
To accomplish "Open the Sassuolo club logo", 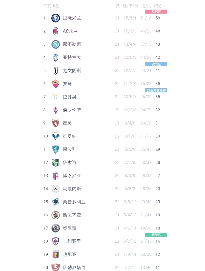I will point(56,162).
